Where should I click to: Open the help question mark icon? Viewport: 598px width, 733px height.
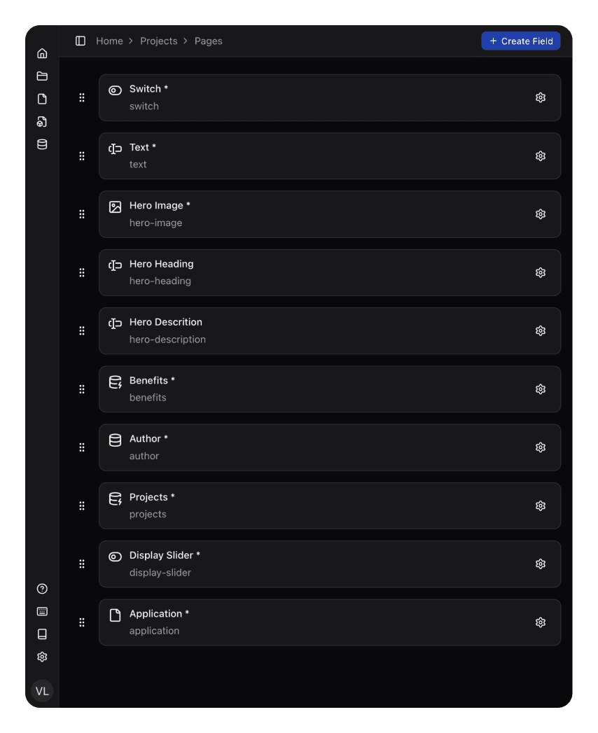point(42,589)
